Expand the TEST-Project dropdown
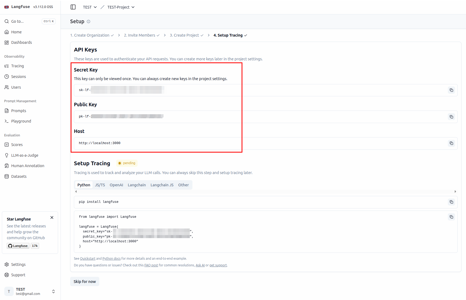The width and height of the screenshot is (466, 300). [121, 7]
